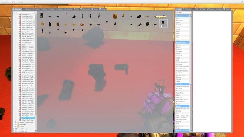244x137 pixels.
Task: Click the tool list scrollbar up arrow
Action: [x=191, y=16]
